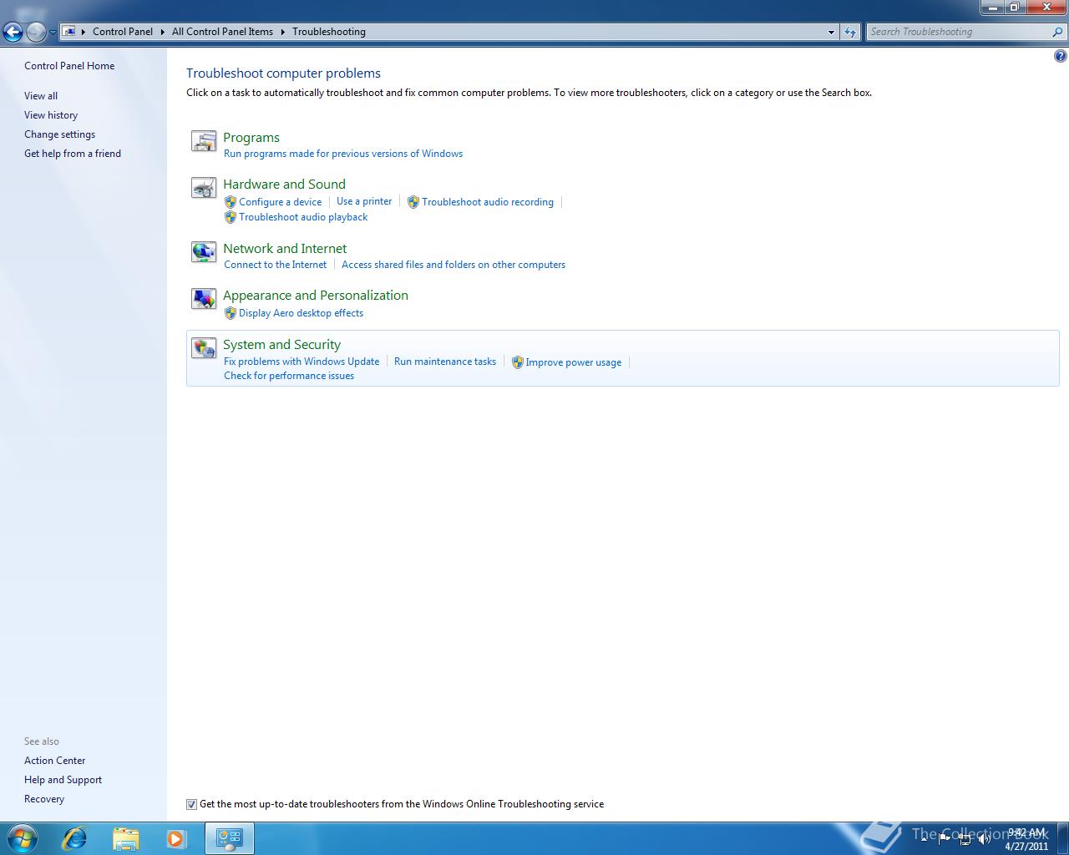Click the Control Panel breadcrumb
1069x855 pixels.
click(x=123, y=32)
